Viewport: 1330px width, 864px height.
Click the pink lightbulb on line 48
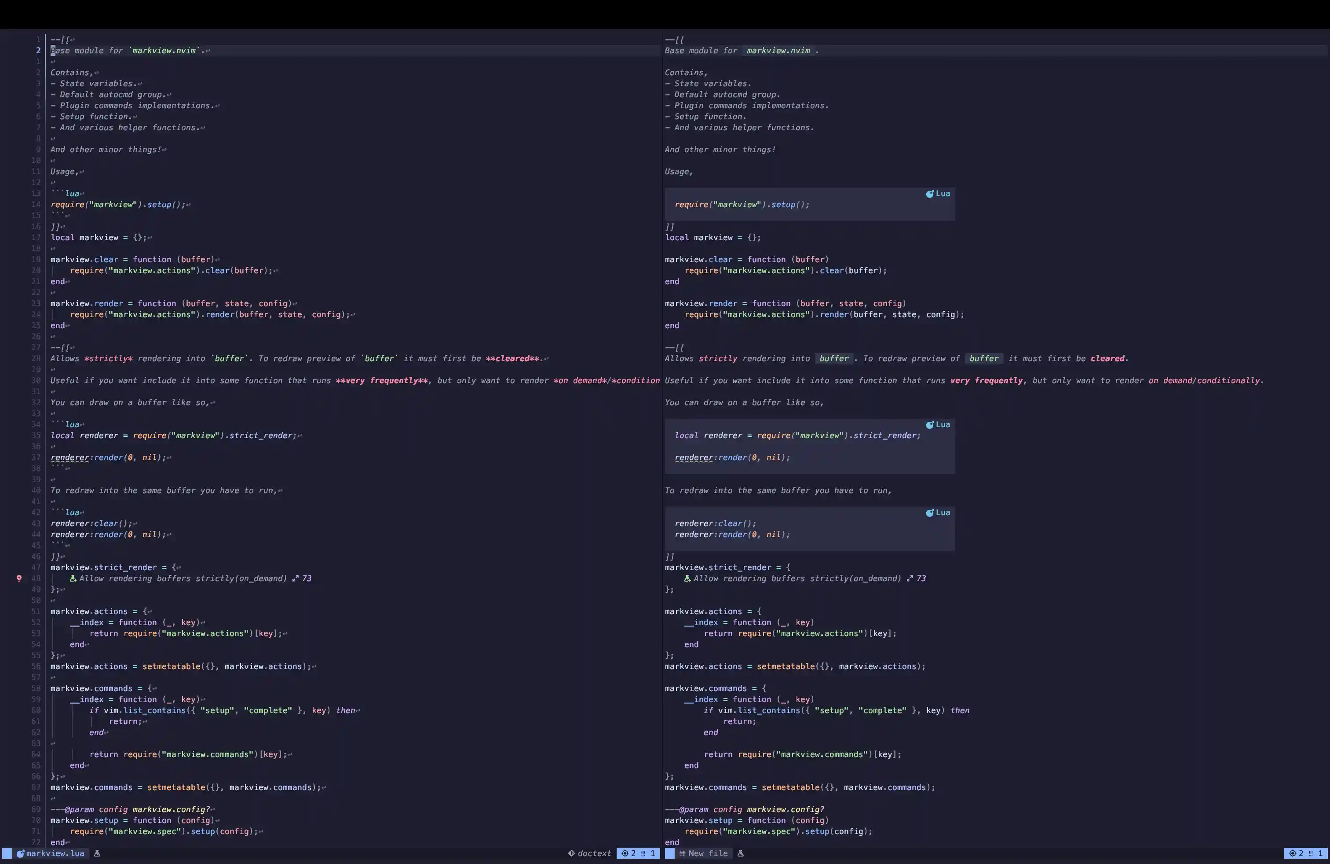pos(19,578)
